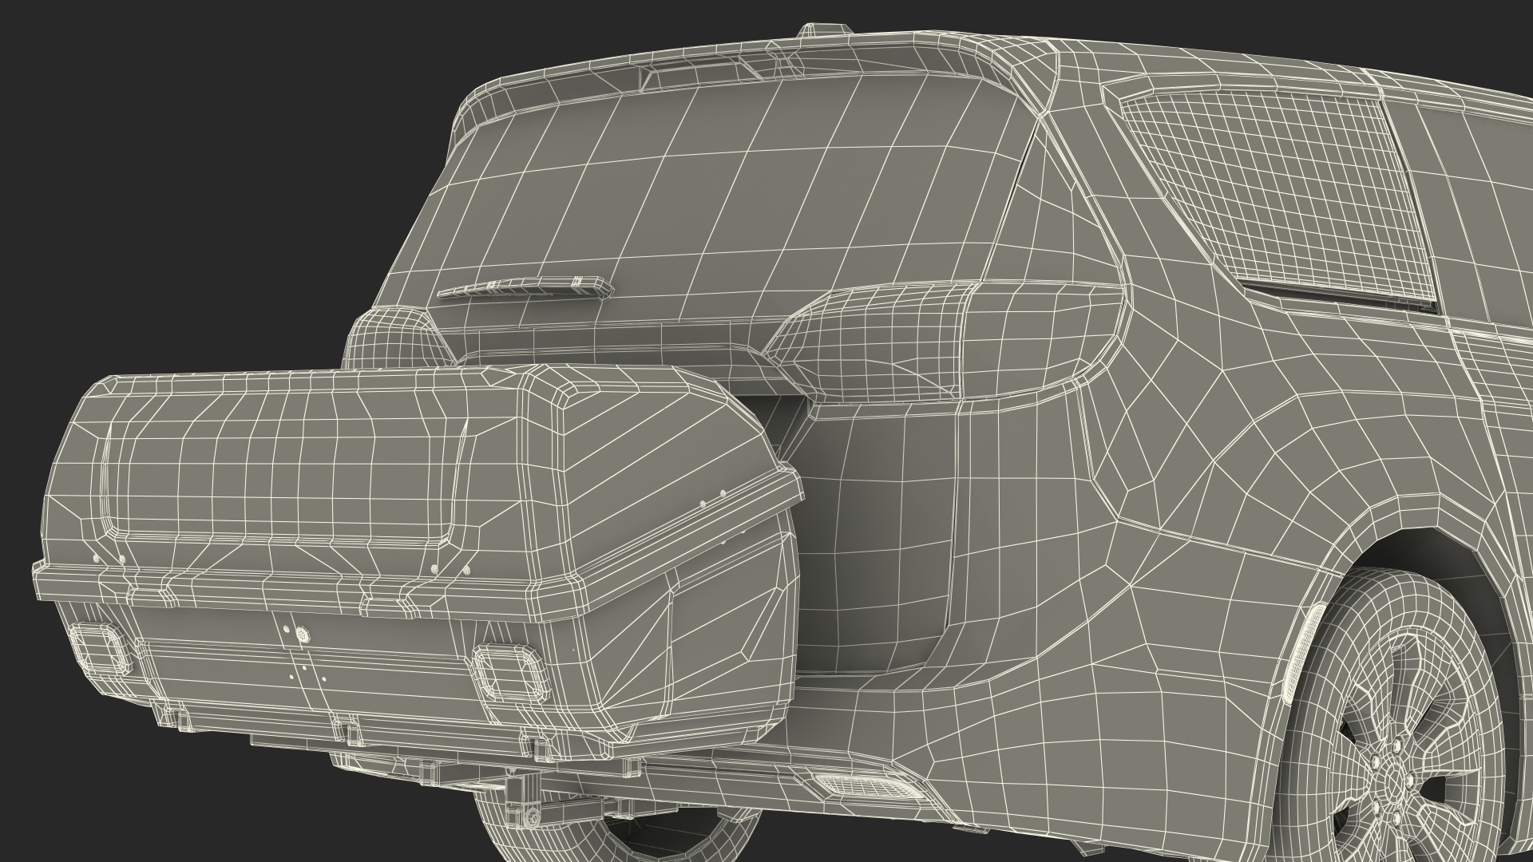This screenshot has height=862, width=1533.
Task: Select the cargo box left reflector lamp
Action: (101, 647)
